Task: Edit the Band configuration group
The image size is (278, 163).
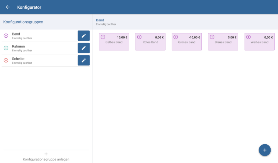Action: coord(84,36)
